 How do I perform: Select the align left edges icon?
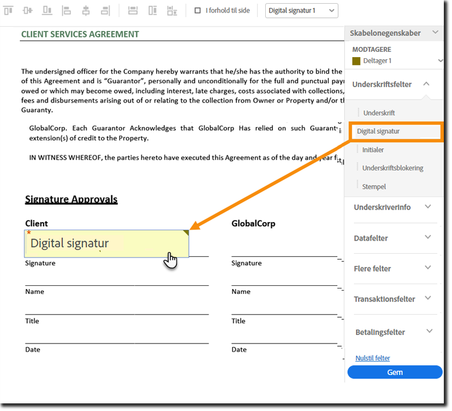[66, 10]
